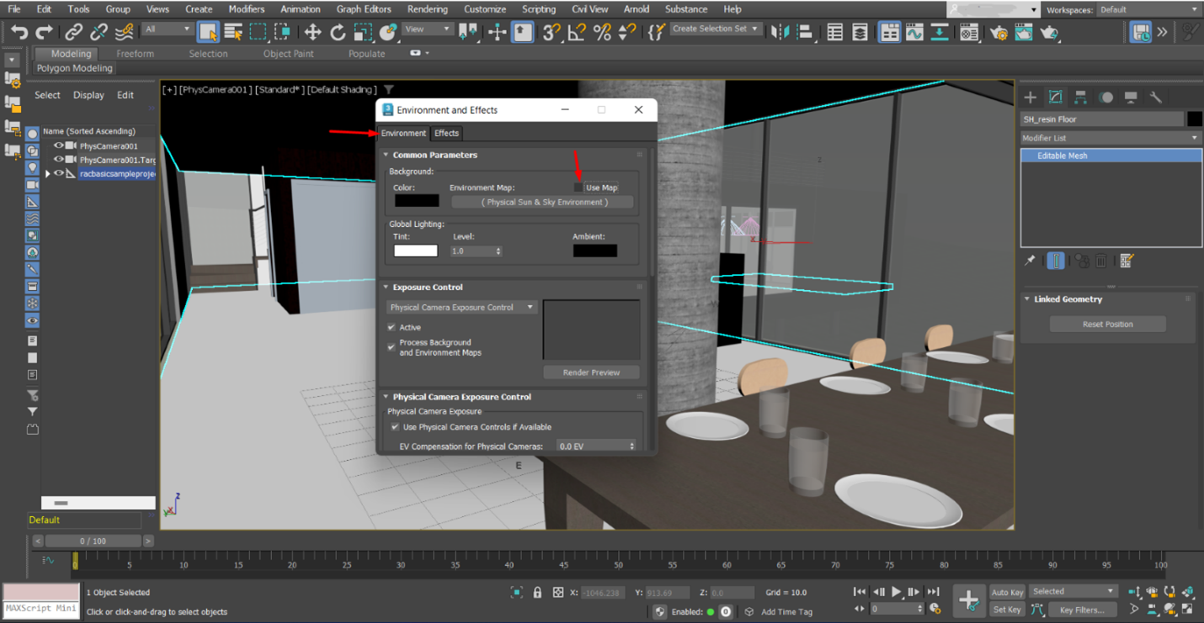This screenshot has height=623, width=1204.
Task: Enable the Use Map checkbox
Action: (579, 187)
